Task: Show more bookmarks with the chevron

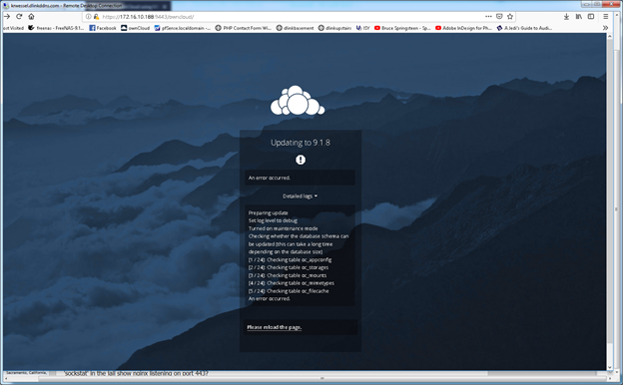Action: coord(605,28)
